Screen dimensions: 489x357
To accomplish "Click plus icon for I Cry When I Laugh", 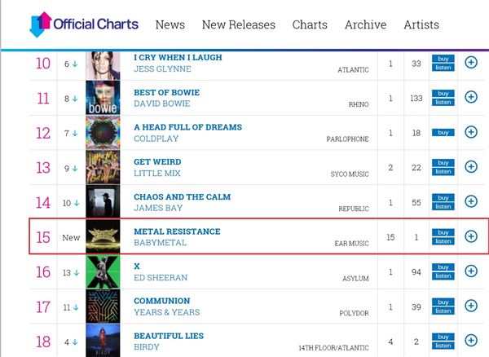I will 471,63.
